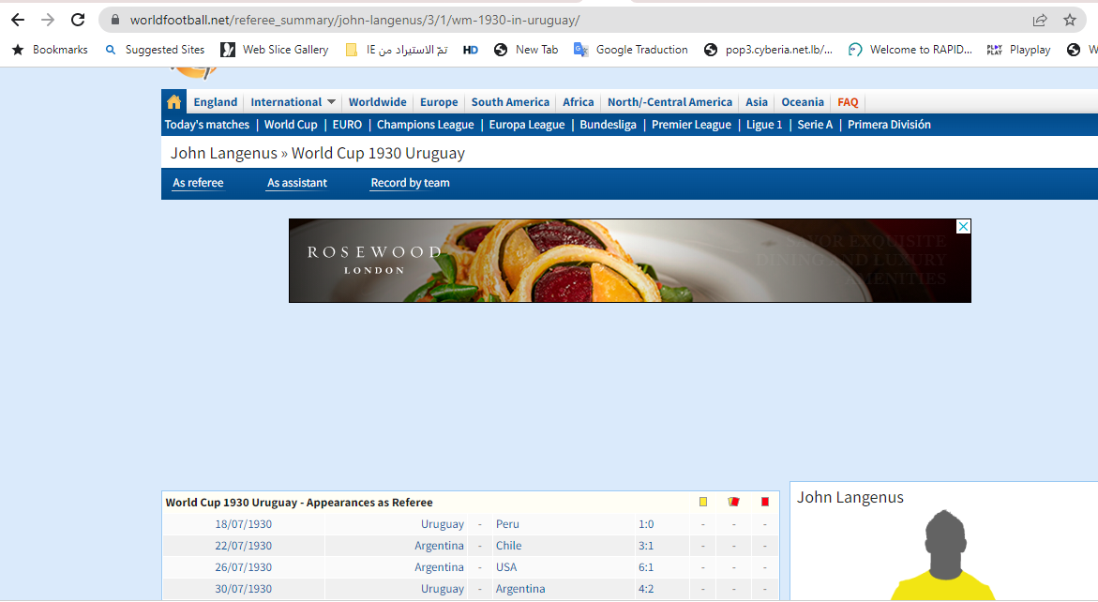Click the browser back arrow button

[18, 20]
